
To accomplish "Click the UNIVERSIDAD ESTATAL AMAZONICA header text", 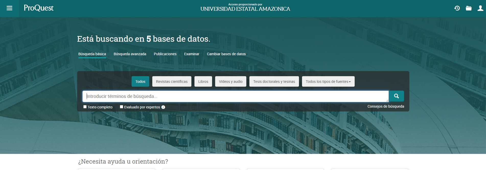I will [245, 9].
